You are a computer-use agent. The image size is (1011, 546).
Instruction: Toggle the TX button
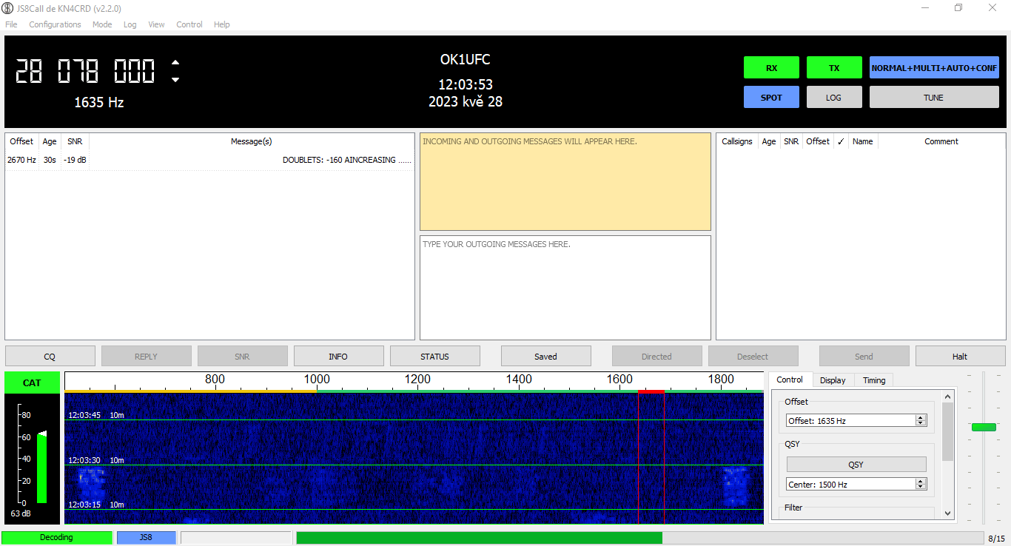coord(834,68)
